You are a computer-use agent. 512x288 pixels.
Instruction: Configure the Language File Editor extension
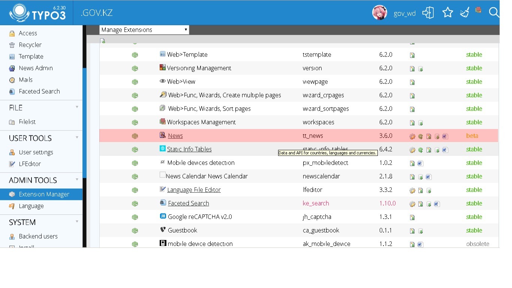coord(412,190)
